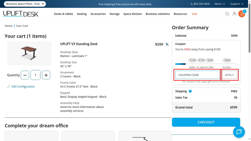The height and width of the screenshot is (141, 251).
Task: Click the '$400' savings amount text
Action: tap(187, 49)
